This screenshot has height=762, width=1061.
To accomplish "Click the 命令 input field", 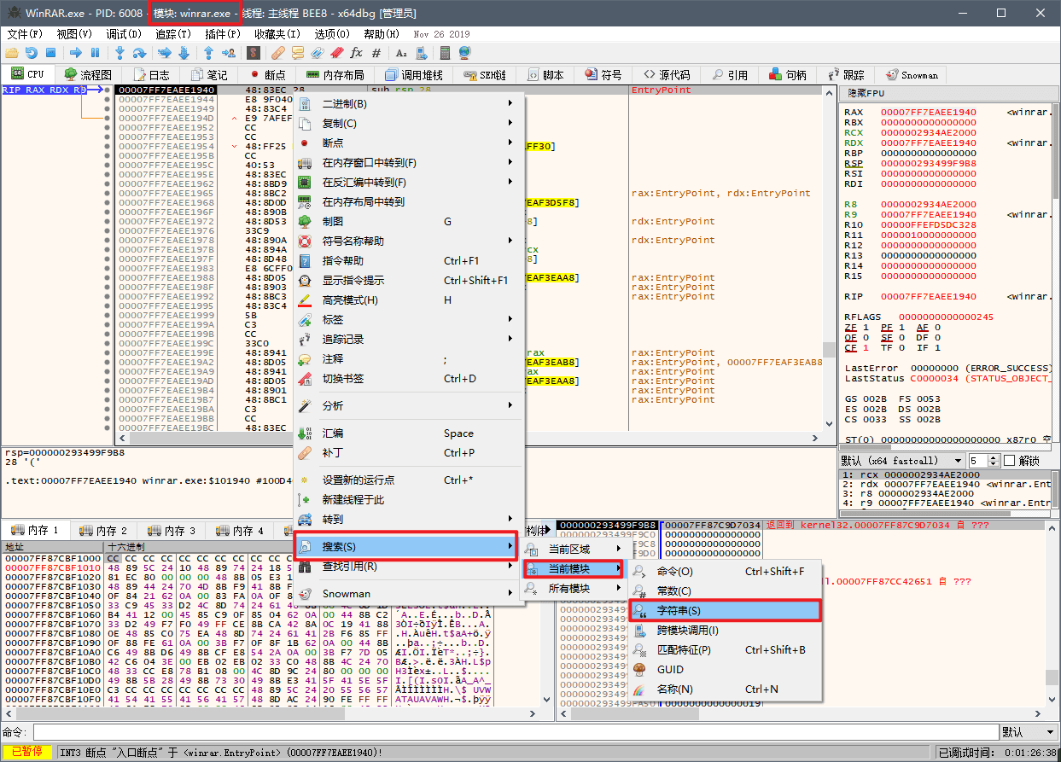I will tap(516, 732).
